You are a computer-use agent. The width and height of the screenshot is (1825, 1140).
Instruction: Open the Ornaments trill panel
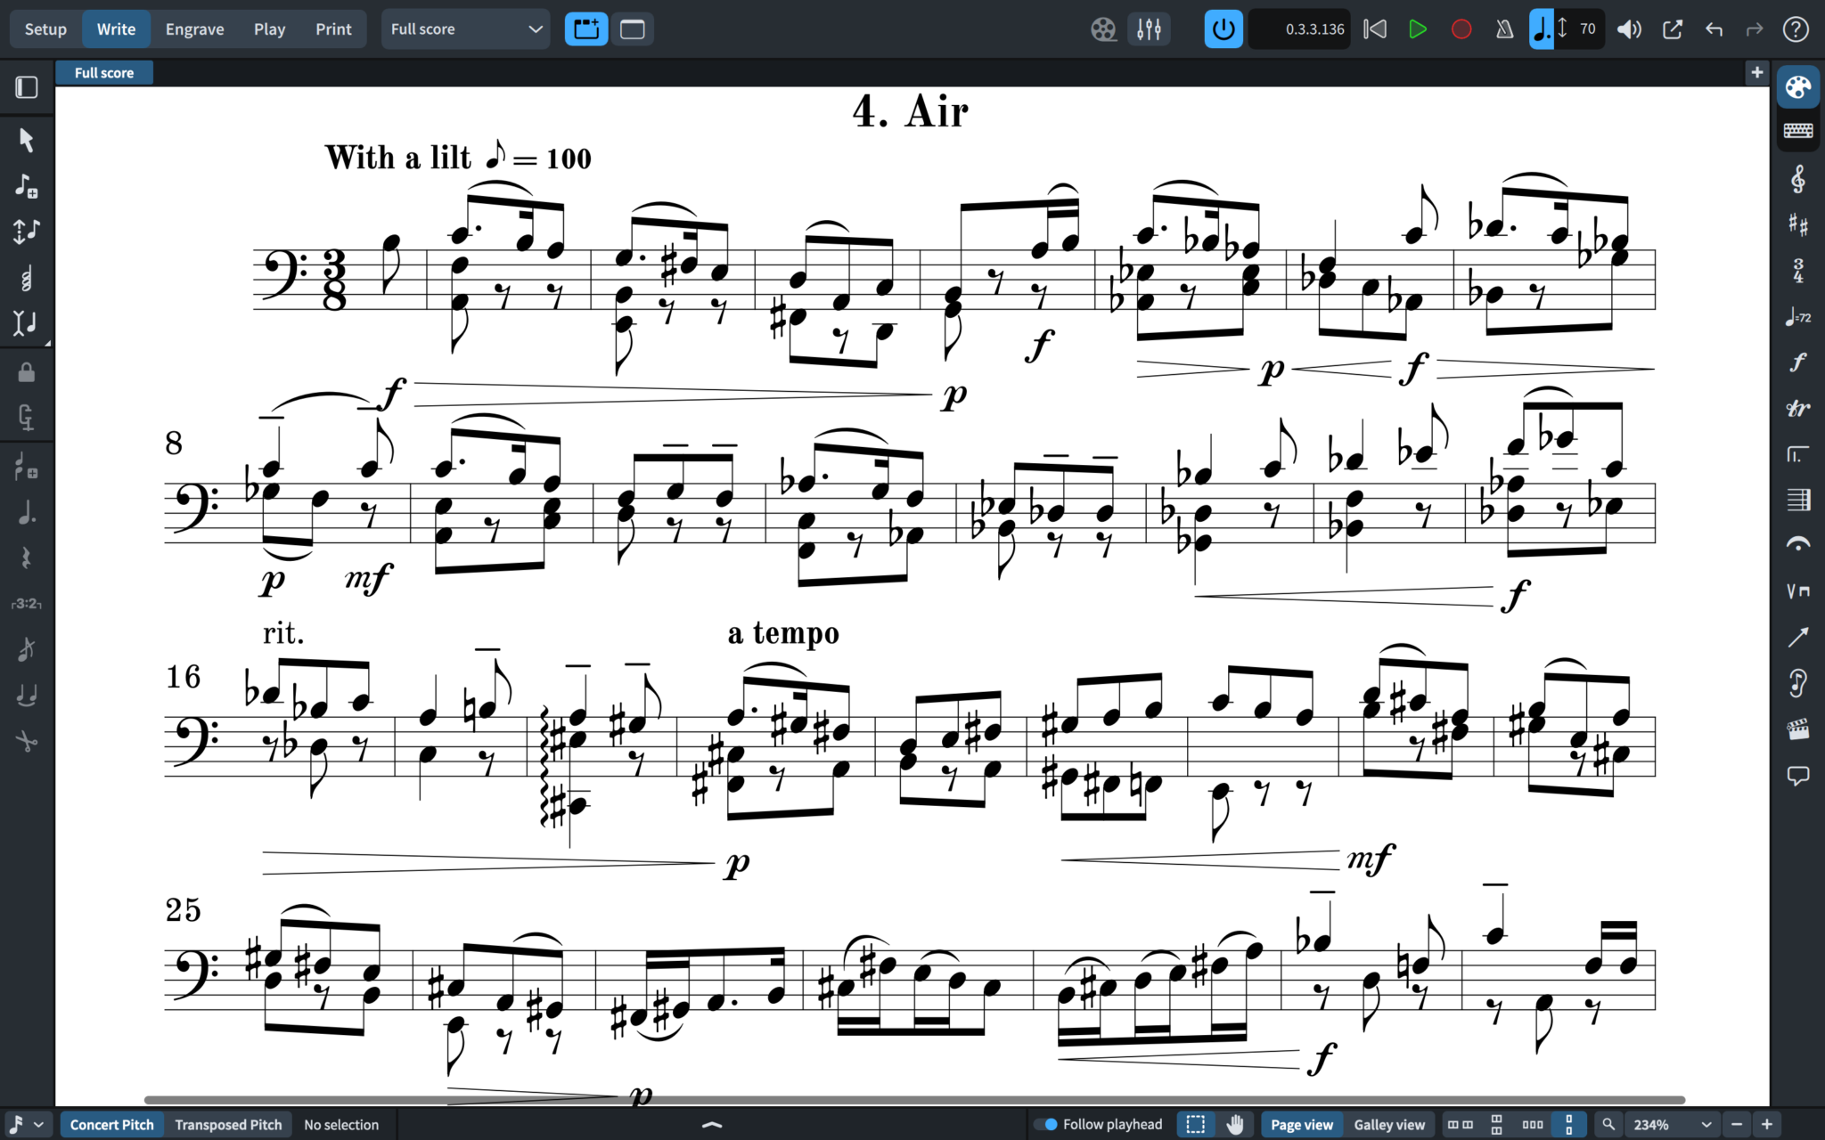click(1797, 408)
